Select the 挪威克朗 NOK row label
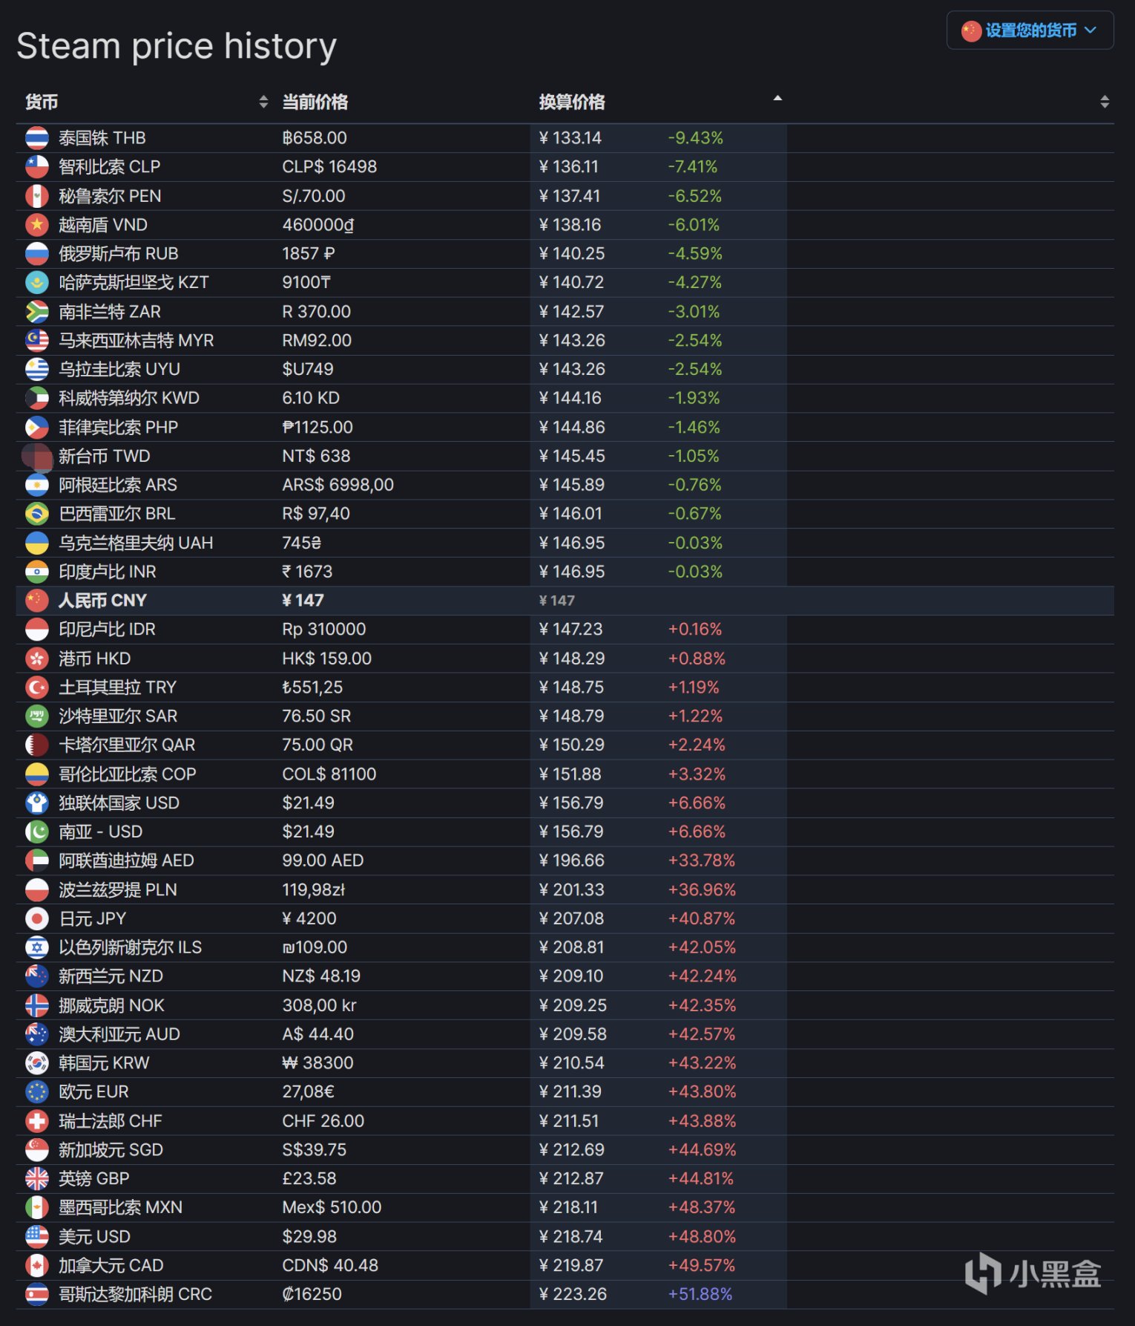 [x=112, y=1006]
